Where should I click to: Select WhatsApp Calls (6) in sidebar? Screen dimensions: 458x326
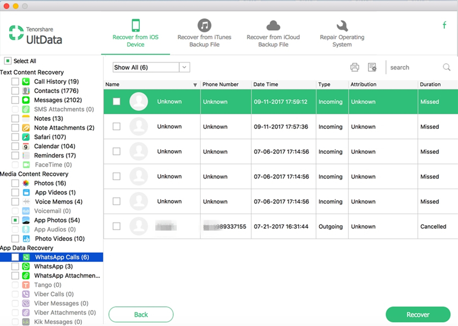pyautogui.click(x=51, y=257)
